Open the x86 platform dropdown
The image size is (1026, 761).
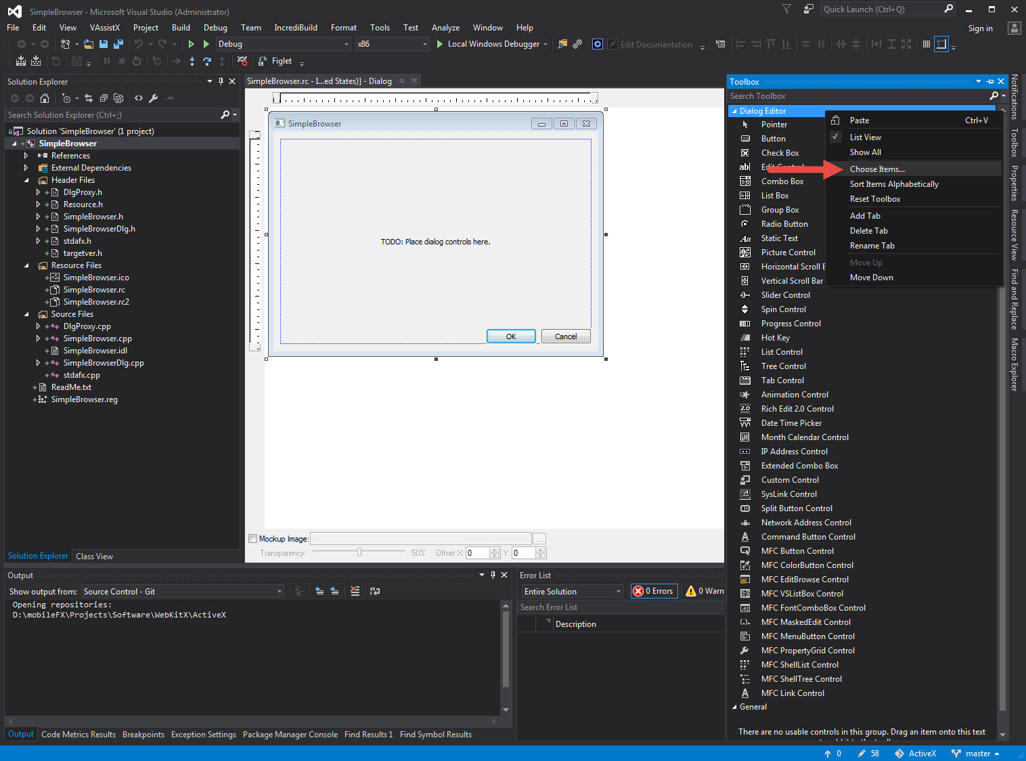point(393,44)
